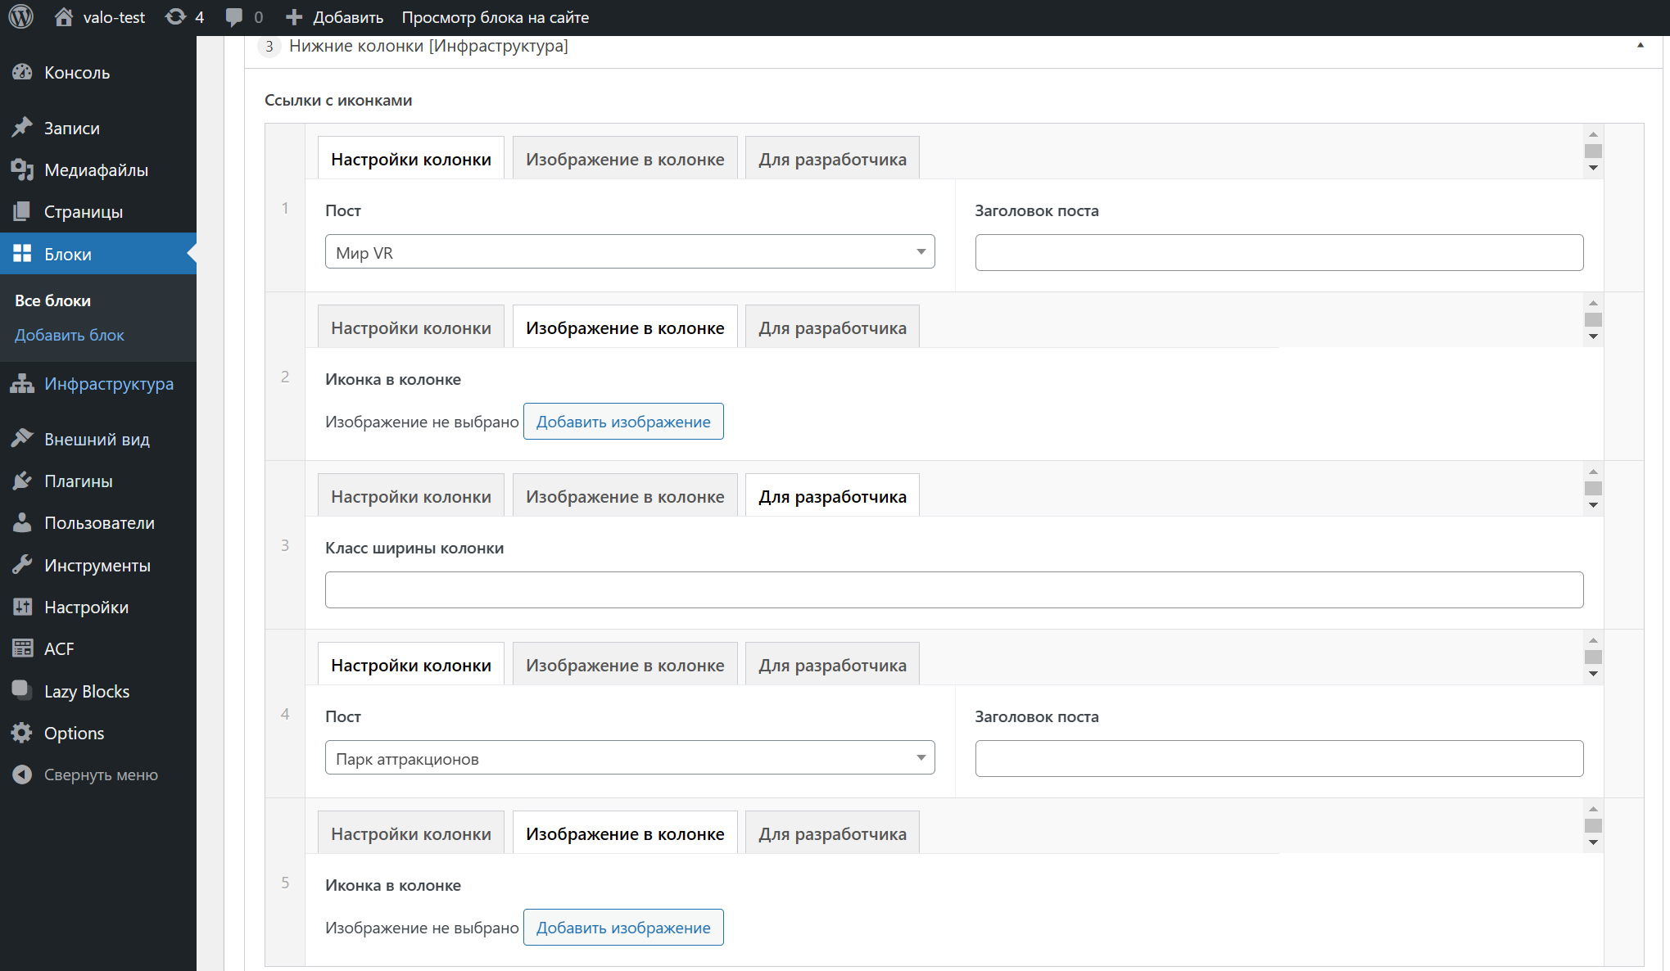The image size is (1670, 971).
Task: Click the Консоль dashboard icon
Action: pos(22,72)
